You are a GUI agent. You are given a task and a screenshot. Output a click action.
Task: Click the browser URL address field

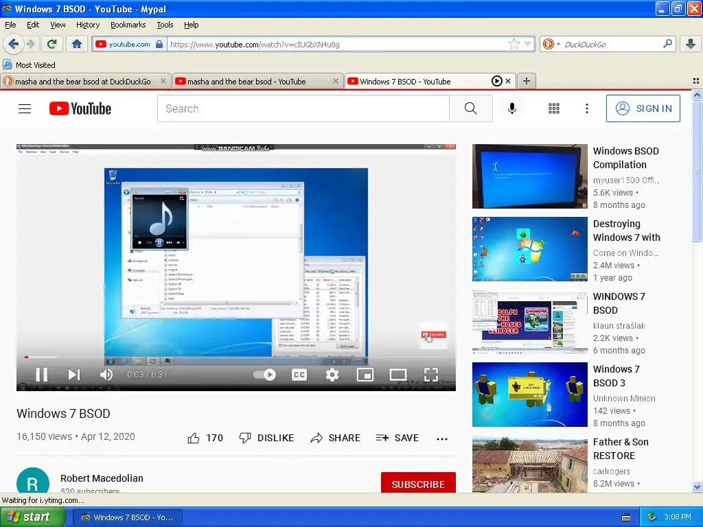click(x=337, y=45)
